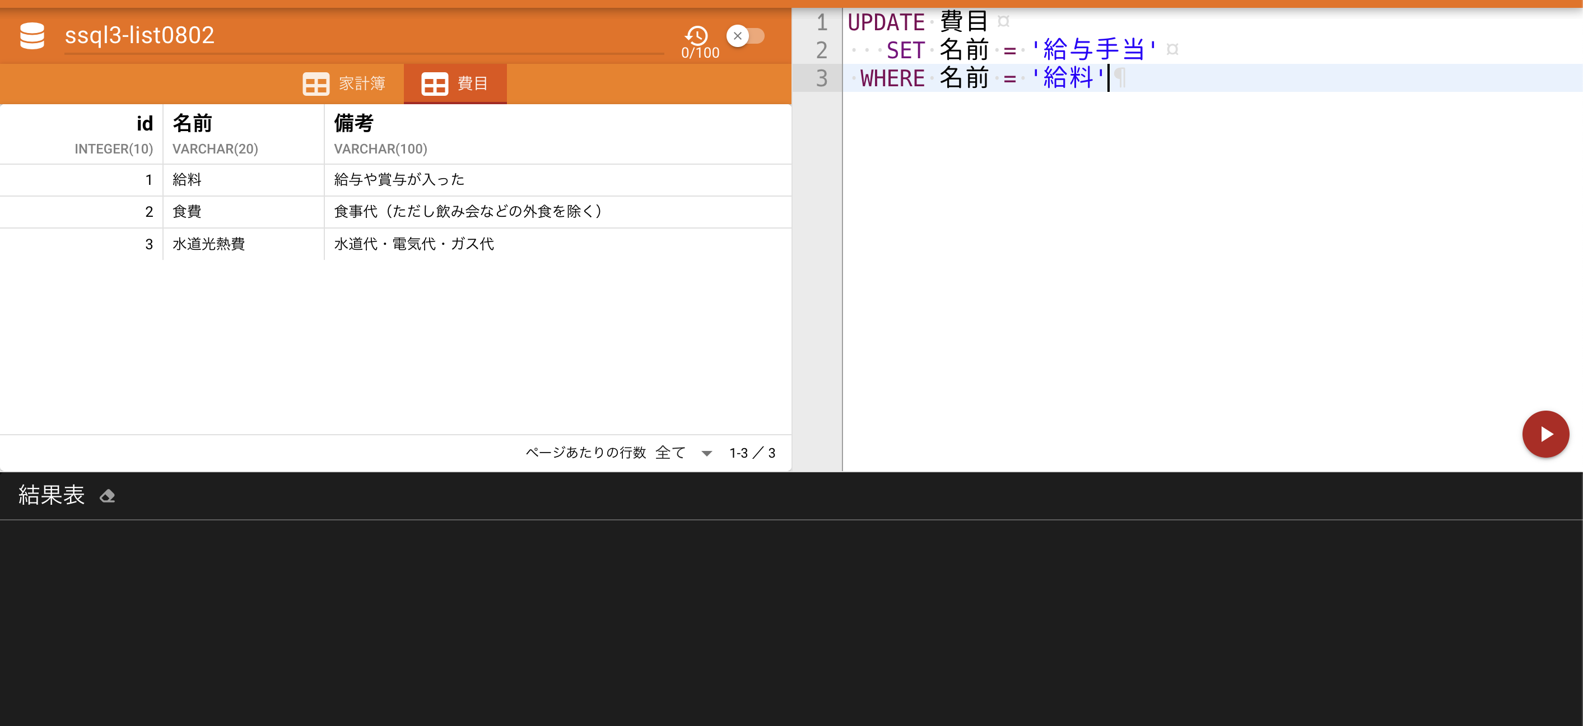Screen dimensions: 1583x726
Task: Click the 名前 column header
Action: tap(192, 124)
